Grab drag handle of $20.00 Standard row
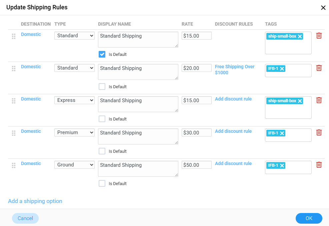 pyautogui.click(x=14, y=69)
